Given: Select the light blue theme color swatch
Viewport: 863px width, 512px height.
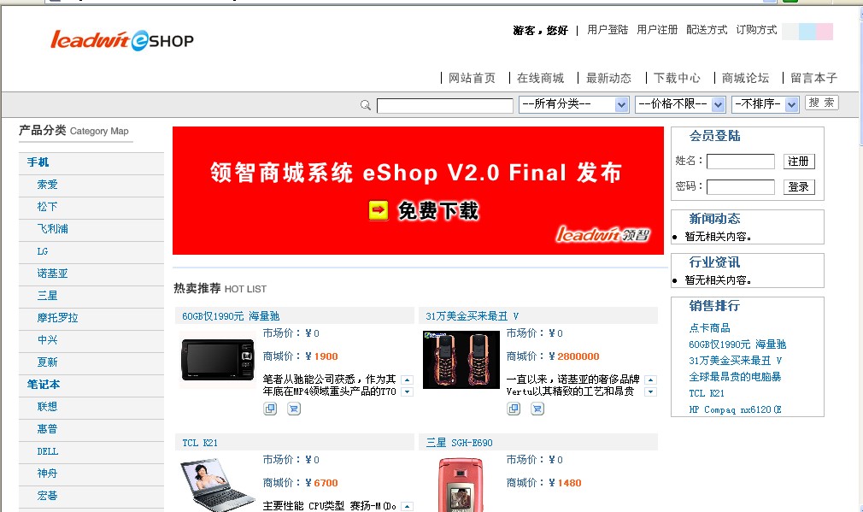Looking at the screenshot, I should [807, 32].
